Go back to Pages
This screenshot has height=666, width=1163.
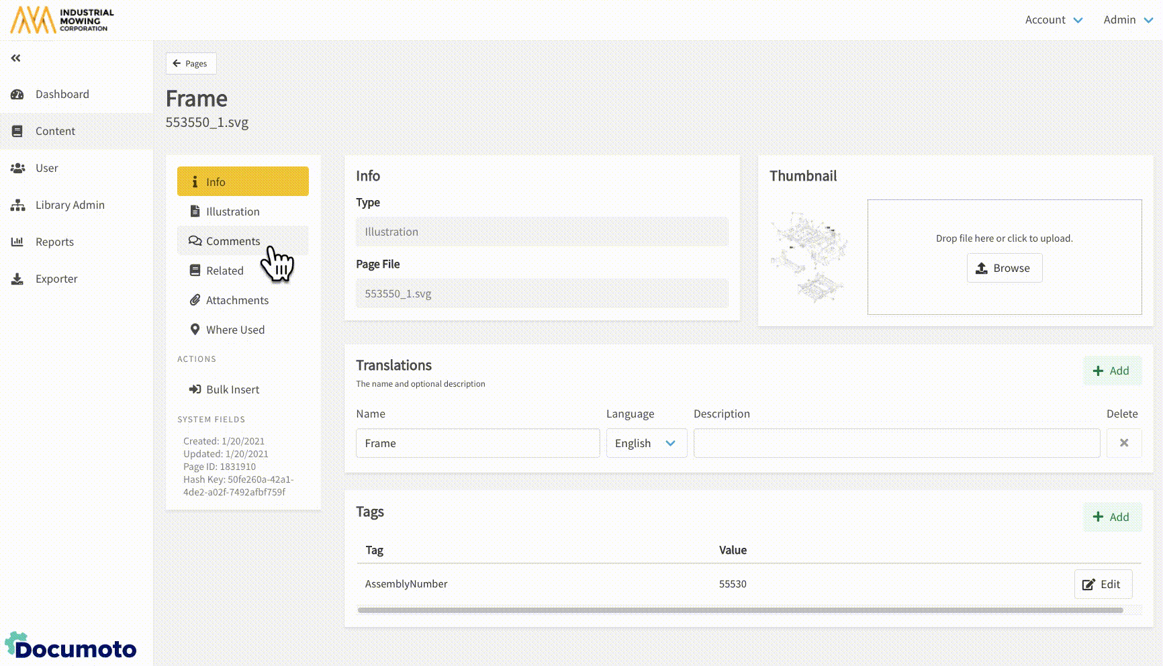(x=191, y=64)
